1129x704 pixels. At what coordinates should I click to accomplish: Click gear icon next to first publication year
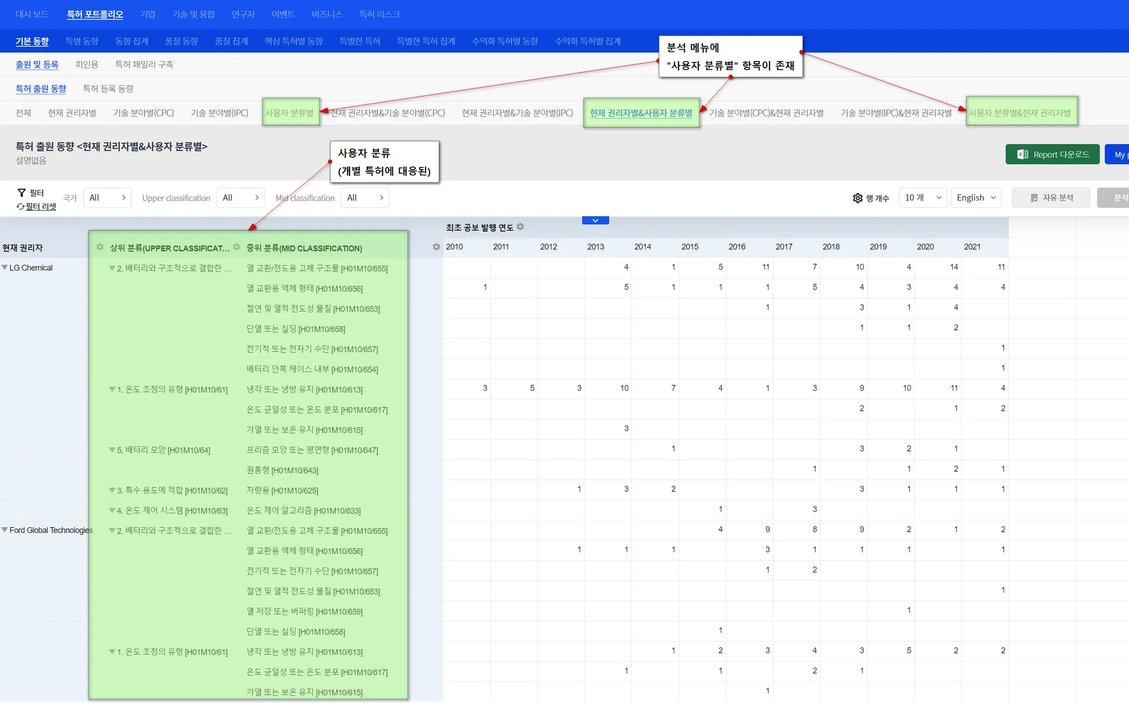coord(520,227)
